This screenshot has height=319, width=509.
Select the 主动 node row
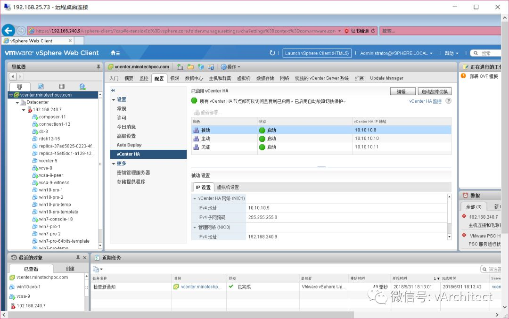(321, 139)
